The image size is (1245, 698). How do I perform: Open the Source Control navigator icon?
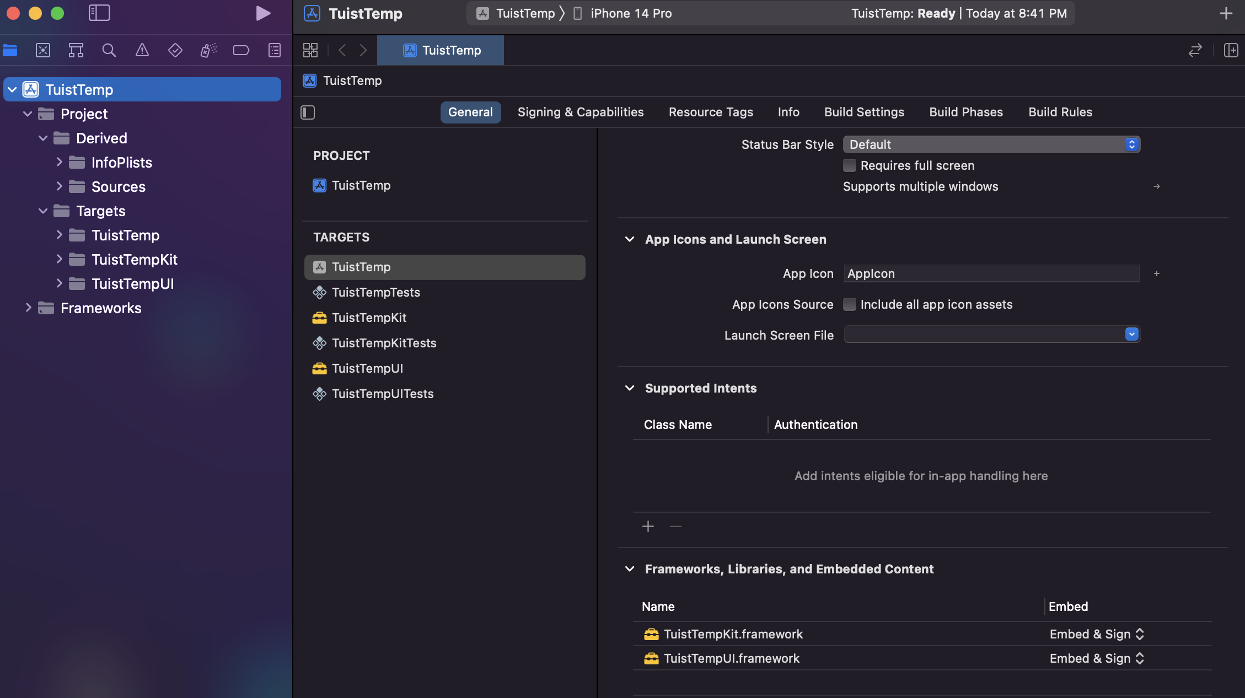click(43, 51)
